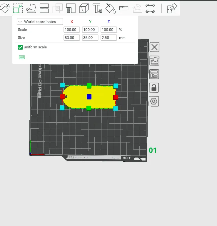Click the keyboard shortcuts icon in the scale panel

(x=22, y=57)
